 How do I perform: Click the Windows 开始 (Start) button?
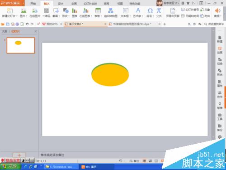(10, 167)
